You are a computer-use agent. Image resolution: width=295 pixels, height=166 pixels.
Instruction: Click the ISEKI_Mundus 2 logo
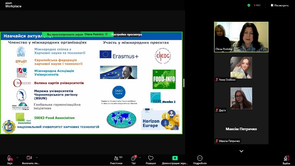163,98
